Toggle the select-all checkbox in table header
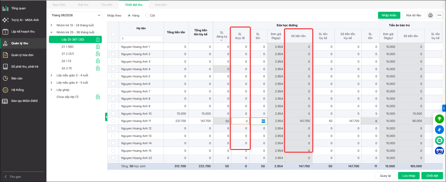 (113, 34)
